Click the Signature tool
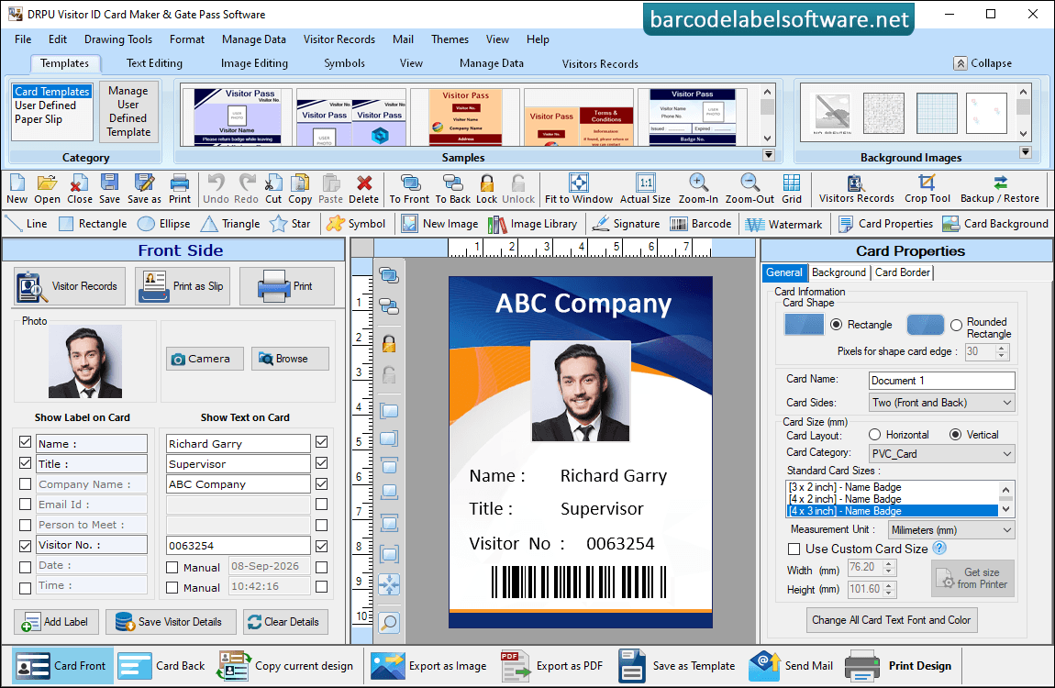1055x688 pixels. (625, 224)
